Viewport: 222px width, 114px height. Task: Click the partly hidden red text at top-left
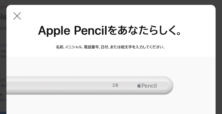pos(3,7)
